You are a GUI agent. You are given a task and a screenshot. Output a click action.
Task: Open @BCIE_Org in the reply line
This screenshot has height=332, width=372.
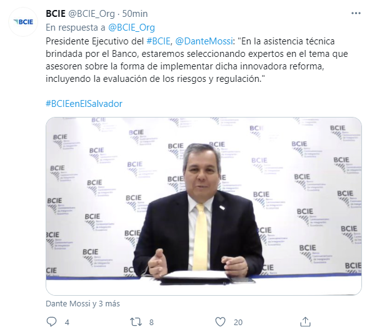[x=131, y=28]
